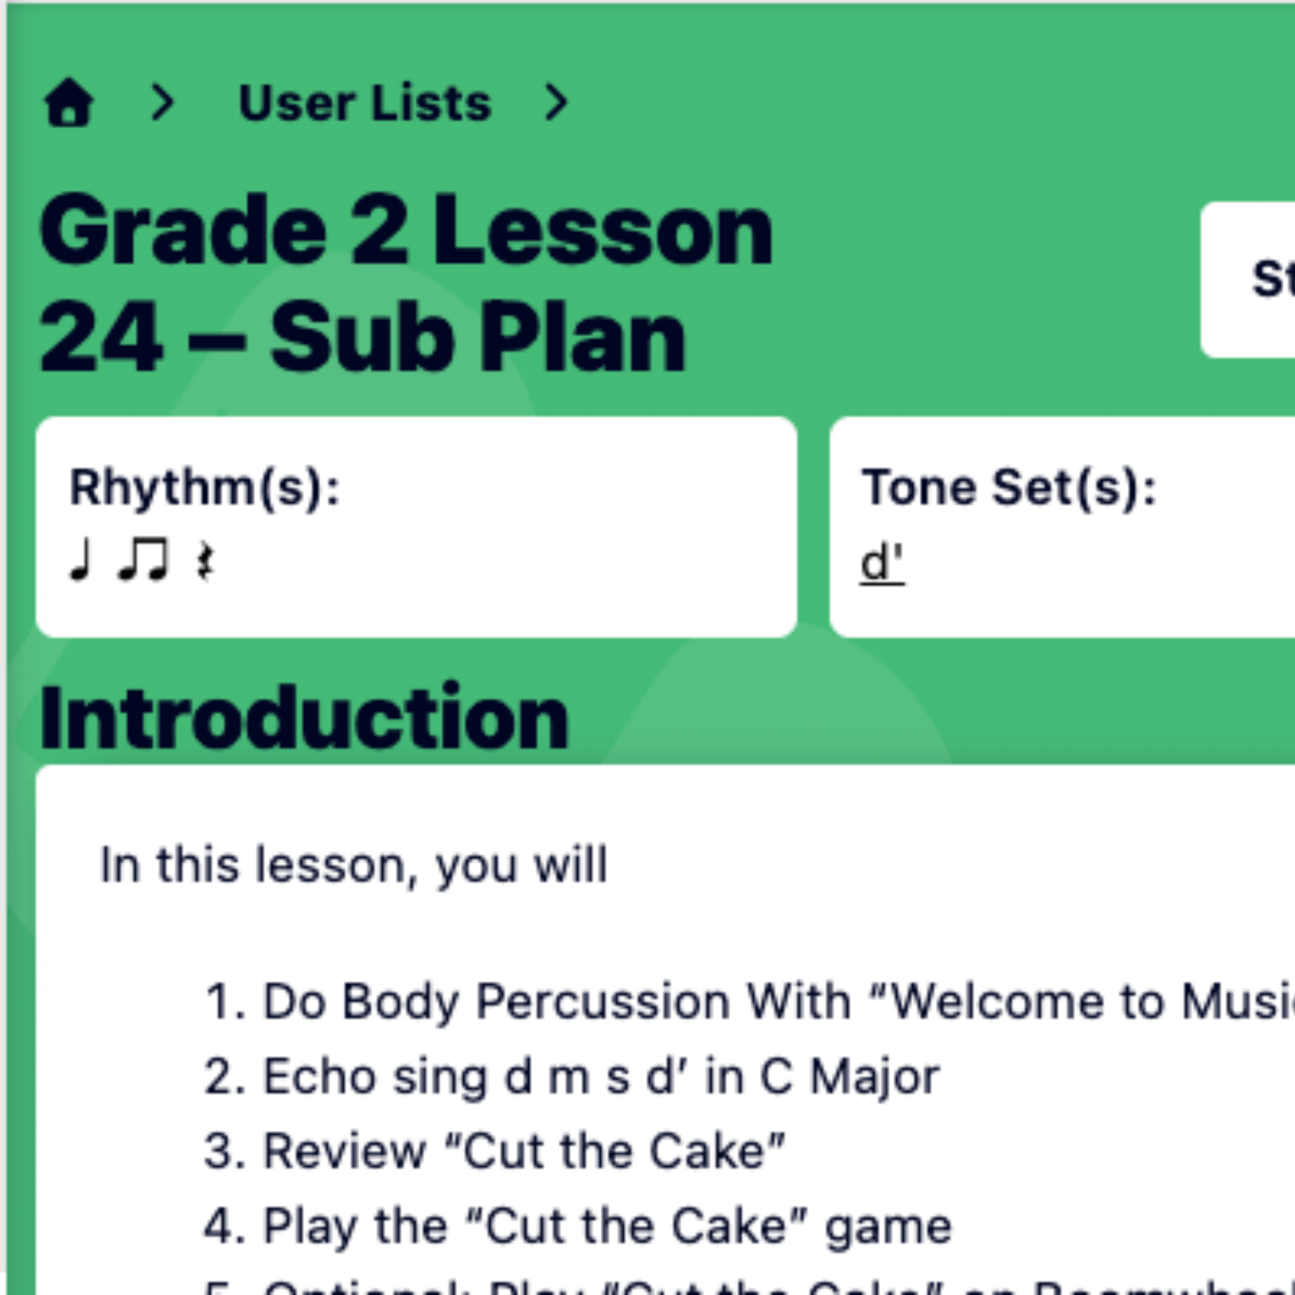This screenshot has height=1295, width=1295.
Task: Click the chevron right after the home icon
Action: (163, 103)
